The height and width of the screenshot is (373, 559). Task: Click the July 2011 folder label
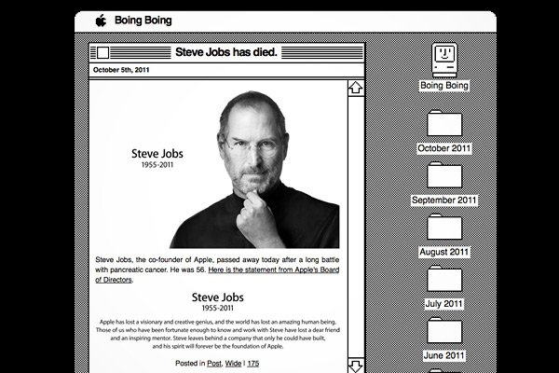pyautogui.click(x=444, y=304)
